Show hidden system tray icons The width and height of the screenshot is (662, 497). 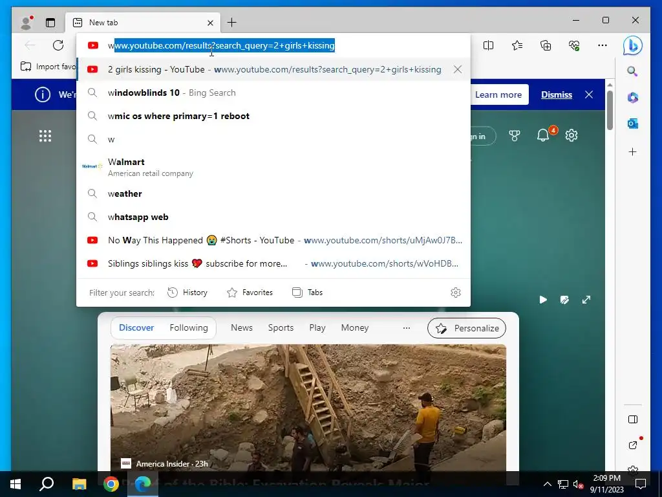coord(547,484)
